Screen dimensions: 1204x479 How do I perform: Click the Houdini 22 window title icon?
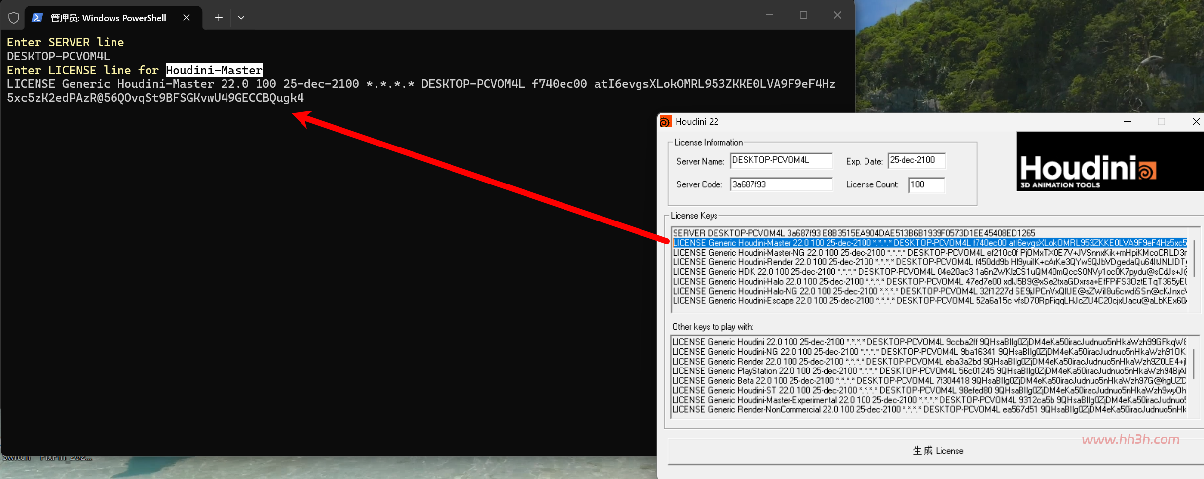pos(665,122)
